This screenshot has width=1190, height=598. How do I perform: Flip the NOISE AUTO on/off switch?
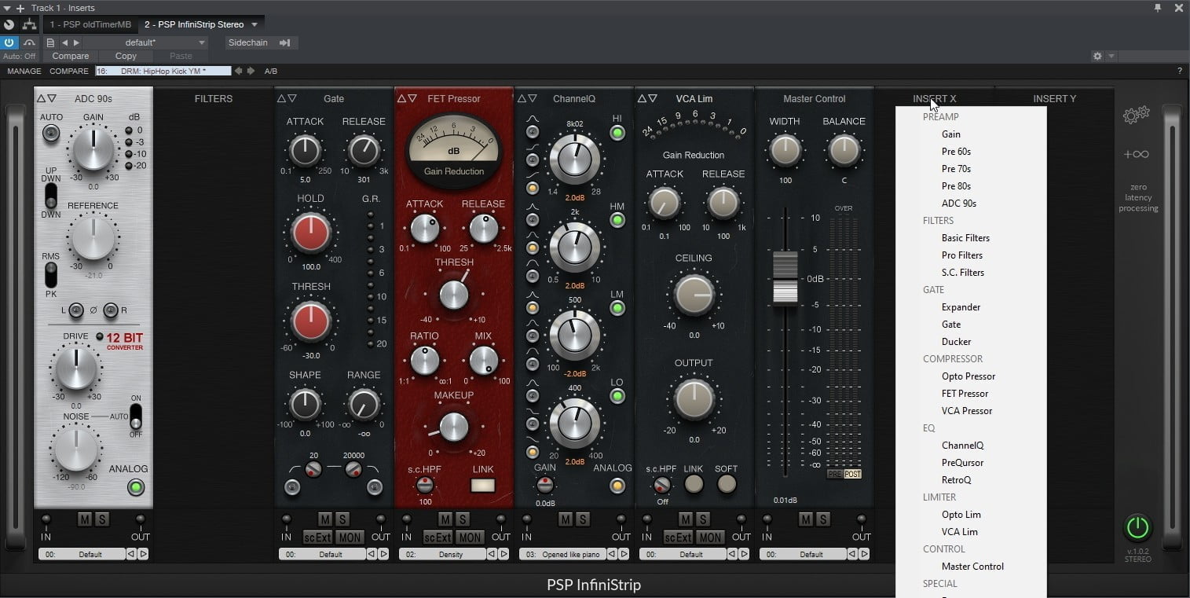(136, 416)
